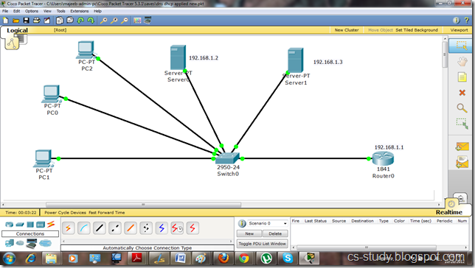Screen dimensions: 475x268
Task: Open the Edit menu
Action: pyautogui.click(x=16, y=11)
